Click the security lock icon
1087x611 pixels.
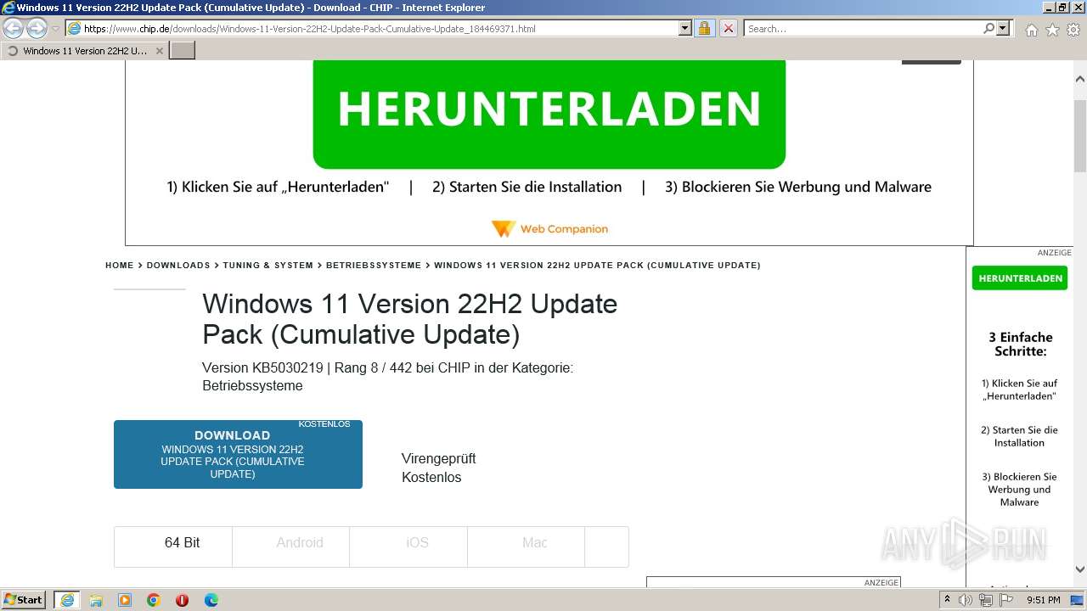[704, 28]
